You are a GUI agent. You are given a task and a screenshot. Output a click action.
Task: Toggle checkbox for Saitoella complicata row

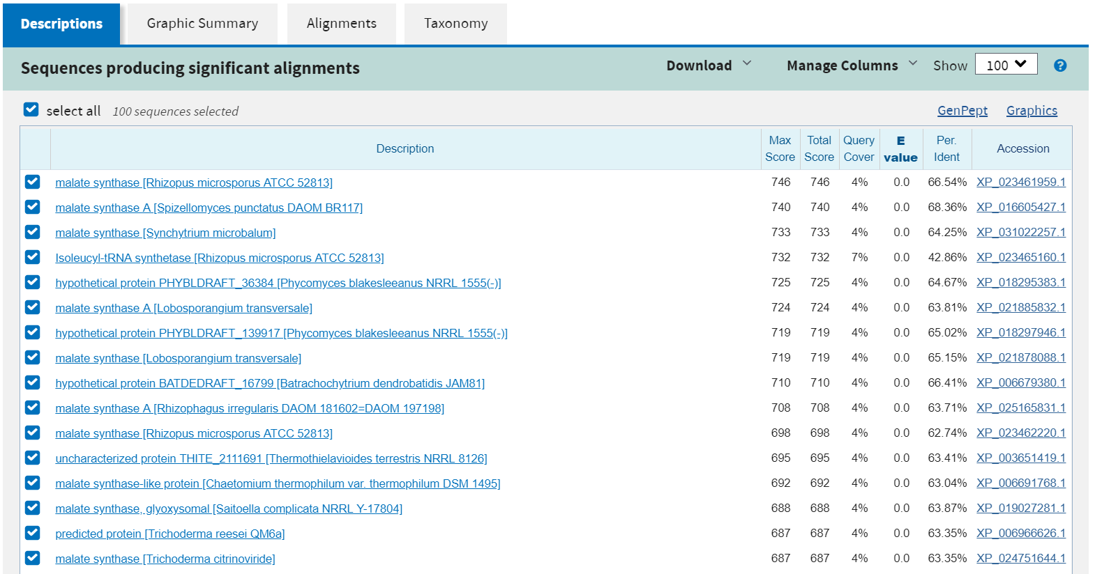pyautogui.click(x=32, y=508)
